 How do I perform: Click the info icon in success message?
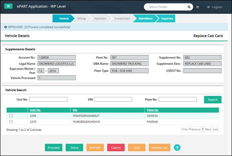click(x=6, y=27)
